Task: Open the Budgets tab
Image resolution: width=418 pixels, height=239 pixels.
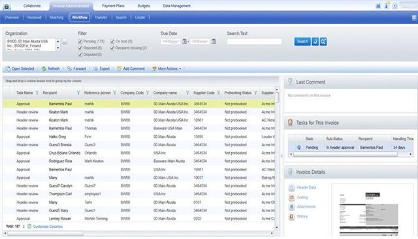Action: tap(144, 6)
